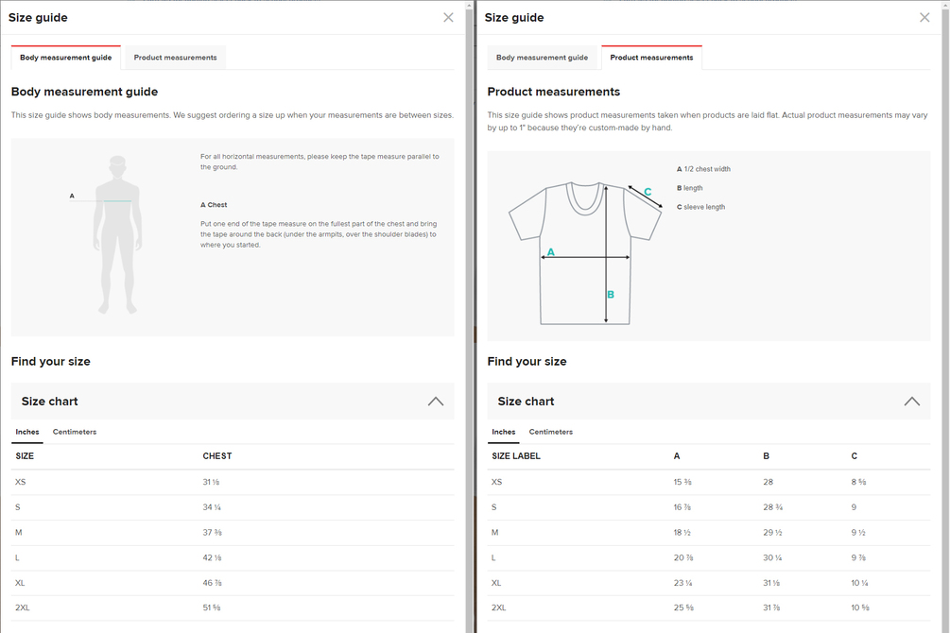Collapse the left Size chart section
The height and width of the screenshot is (633, 950).
pos(435,402)
